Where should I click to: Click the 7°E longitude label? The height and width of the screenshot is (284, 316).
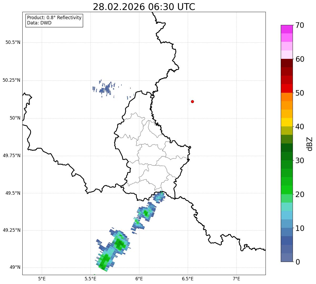click(x=236, y=278)
